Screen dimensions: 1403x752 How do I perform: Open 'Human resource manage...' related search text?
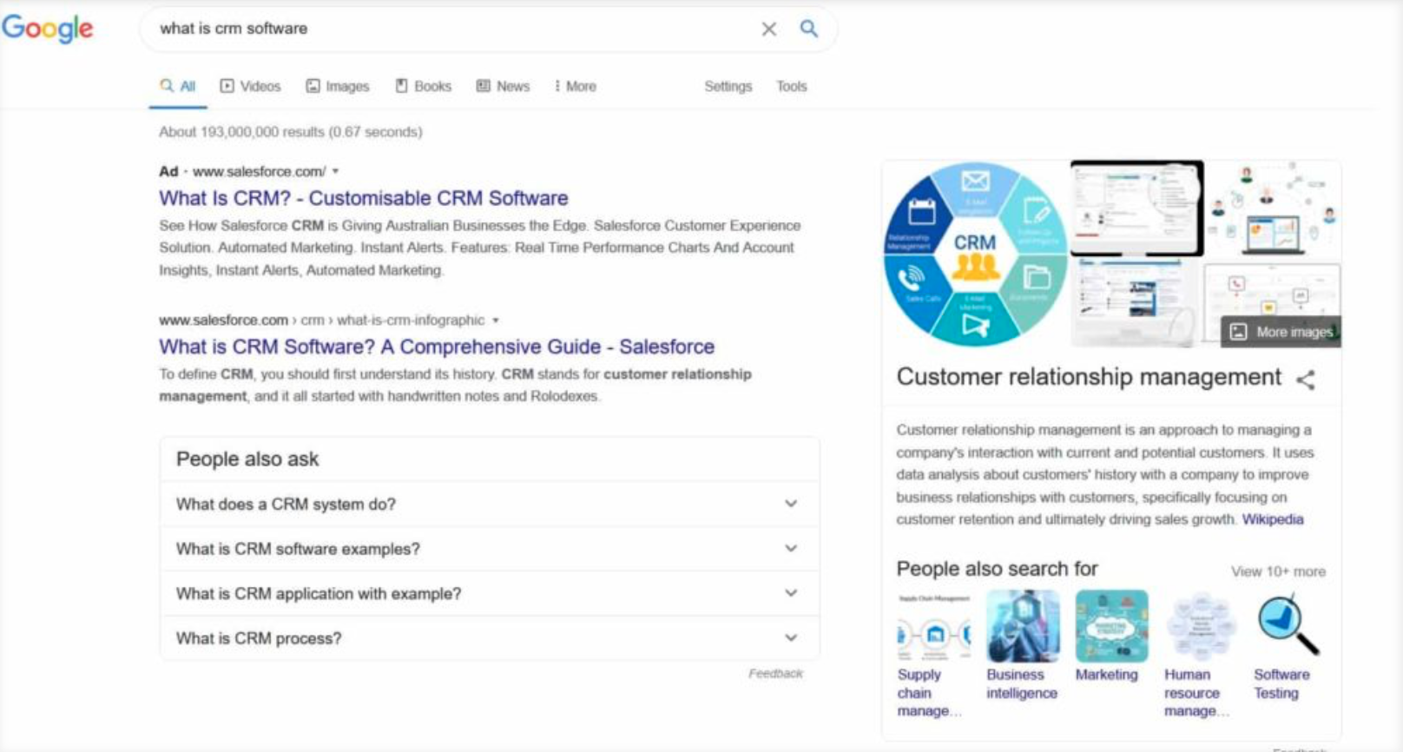[1196, 692]
